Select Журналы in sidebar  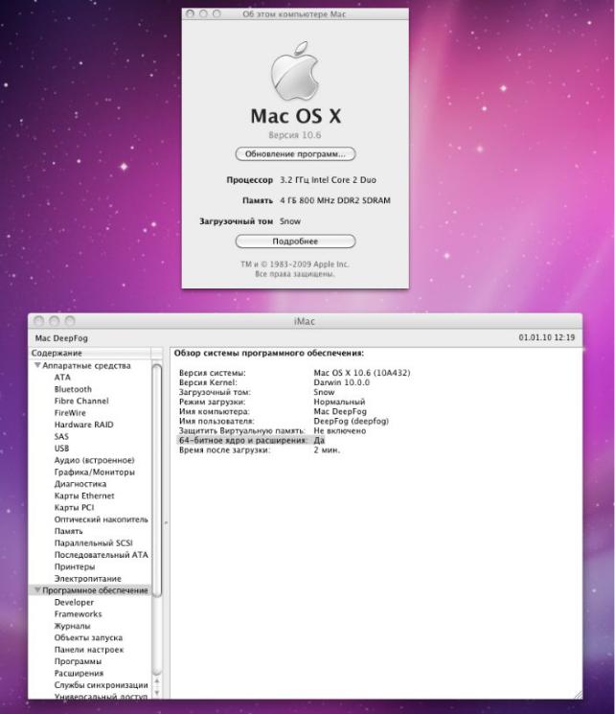[x=73, y=626]
